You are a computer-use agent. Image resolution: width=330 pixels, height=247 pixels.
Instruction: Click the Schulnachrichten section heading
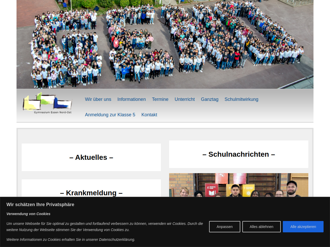click(x=239, y=154)
